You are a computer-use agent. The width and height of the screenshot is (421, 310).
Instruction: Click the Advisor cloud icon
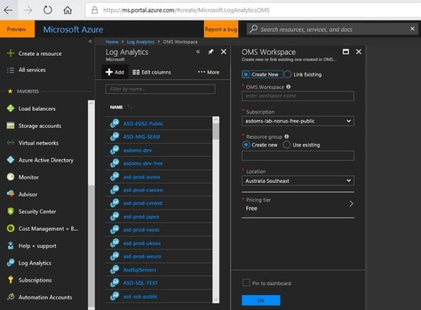pos(10,194)
